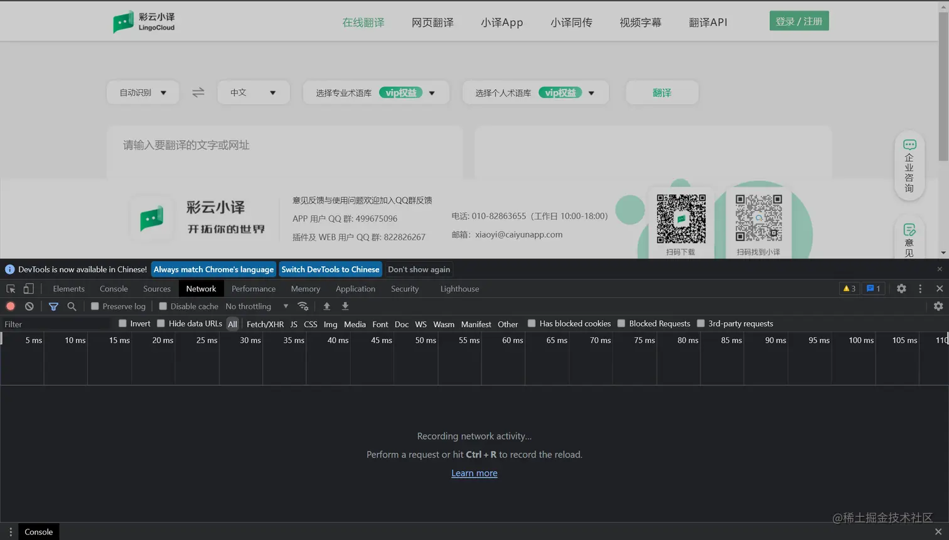Stop recording the network log
The height and width of the screenshot is (540, 949).
click(x=11, y=306)
